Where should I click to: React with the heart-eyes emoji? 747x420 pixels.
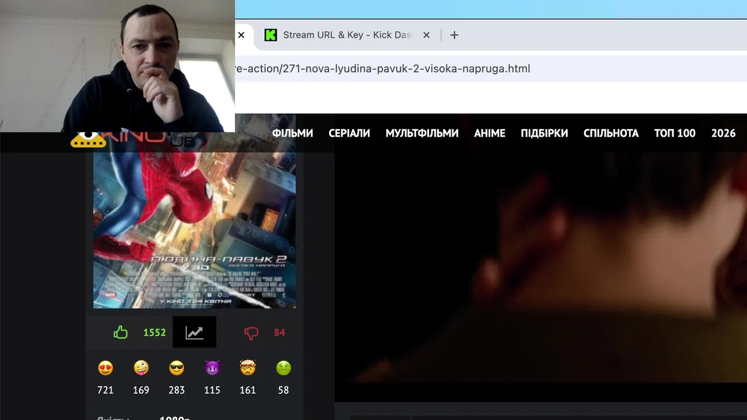pyautogui.click(x=106, y=368)
